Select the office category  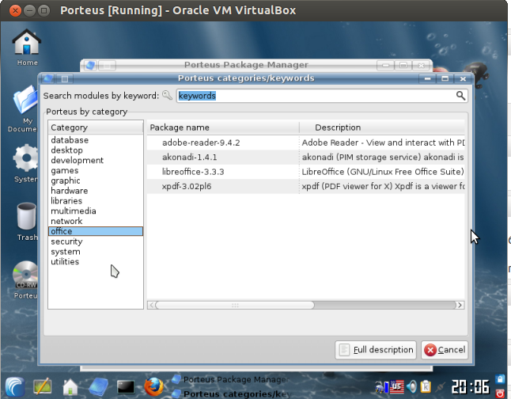[x=96, y=231]
